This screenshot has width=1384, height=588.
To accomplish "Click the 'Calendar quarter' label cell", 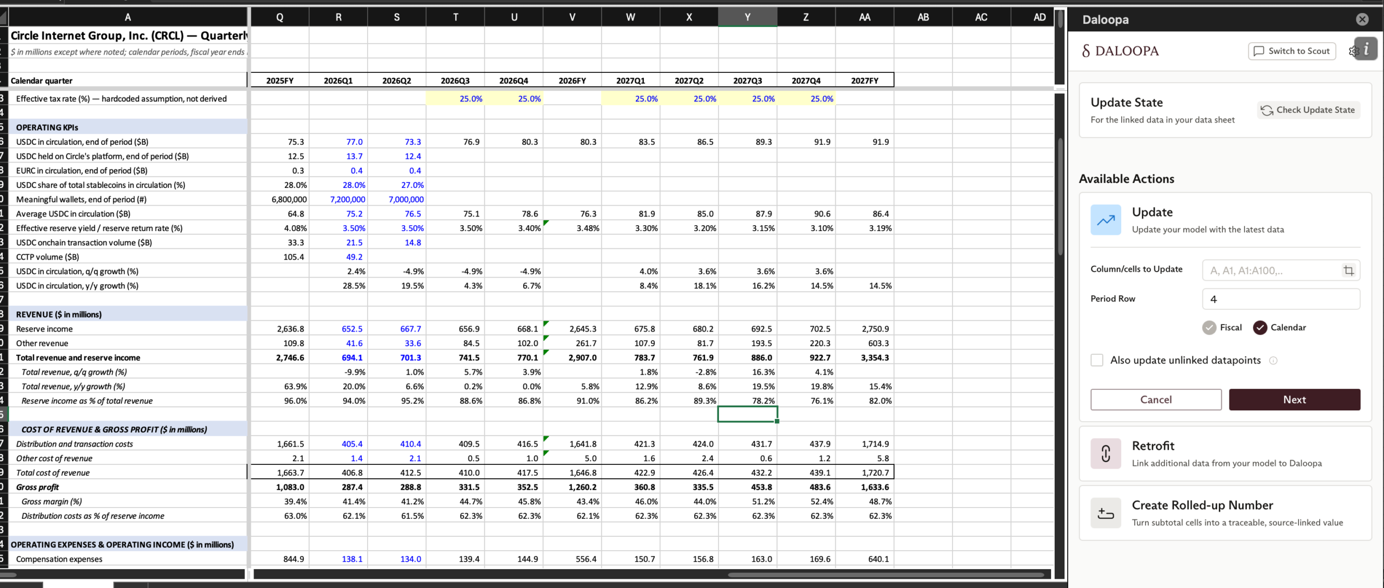I will pyautogui.click(x=42, y=80).
